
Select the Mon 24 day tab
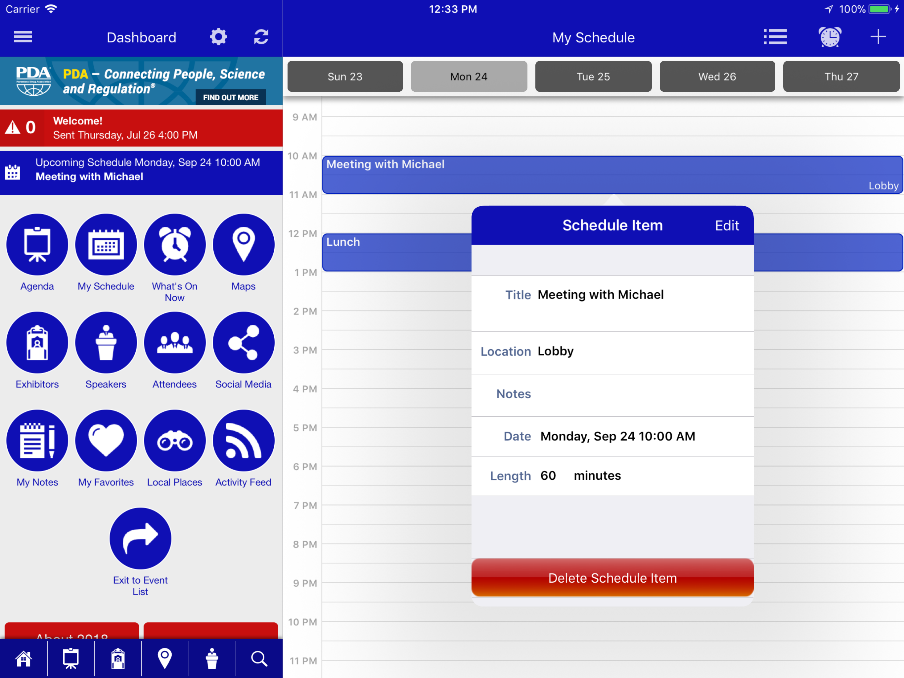click(469, 76)
